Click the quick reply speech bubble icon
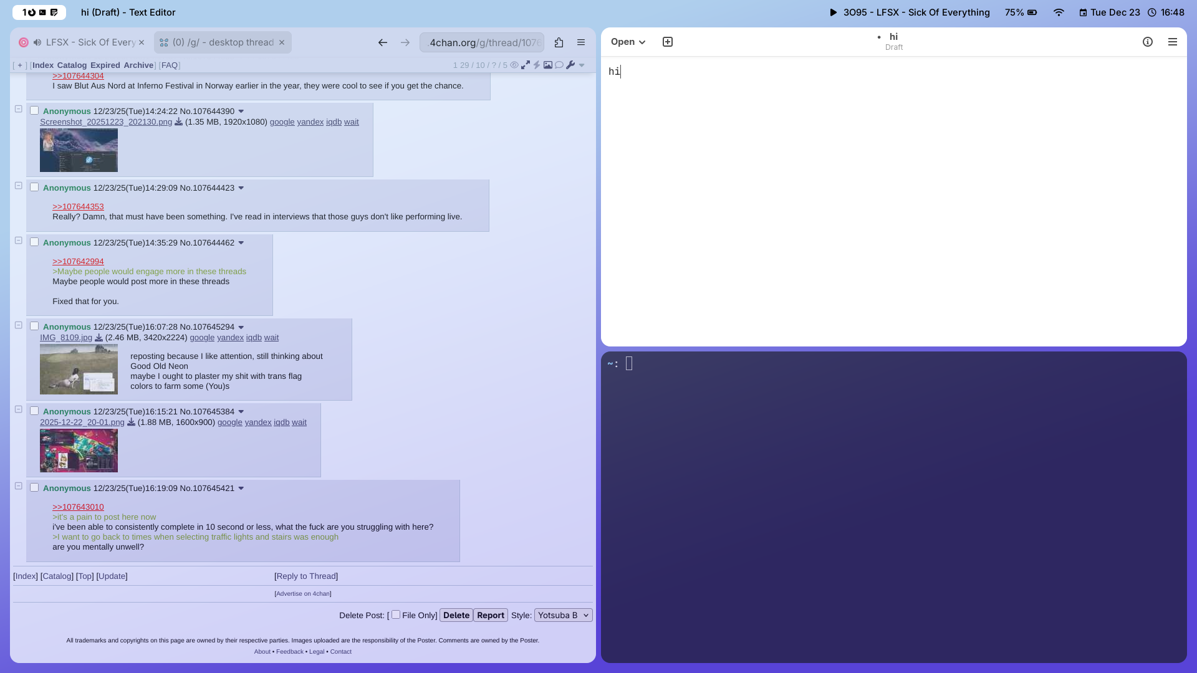Screen dimensions: 1197x673 coord(559,65)
